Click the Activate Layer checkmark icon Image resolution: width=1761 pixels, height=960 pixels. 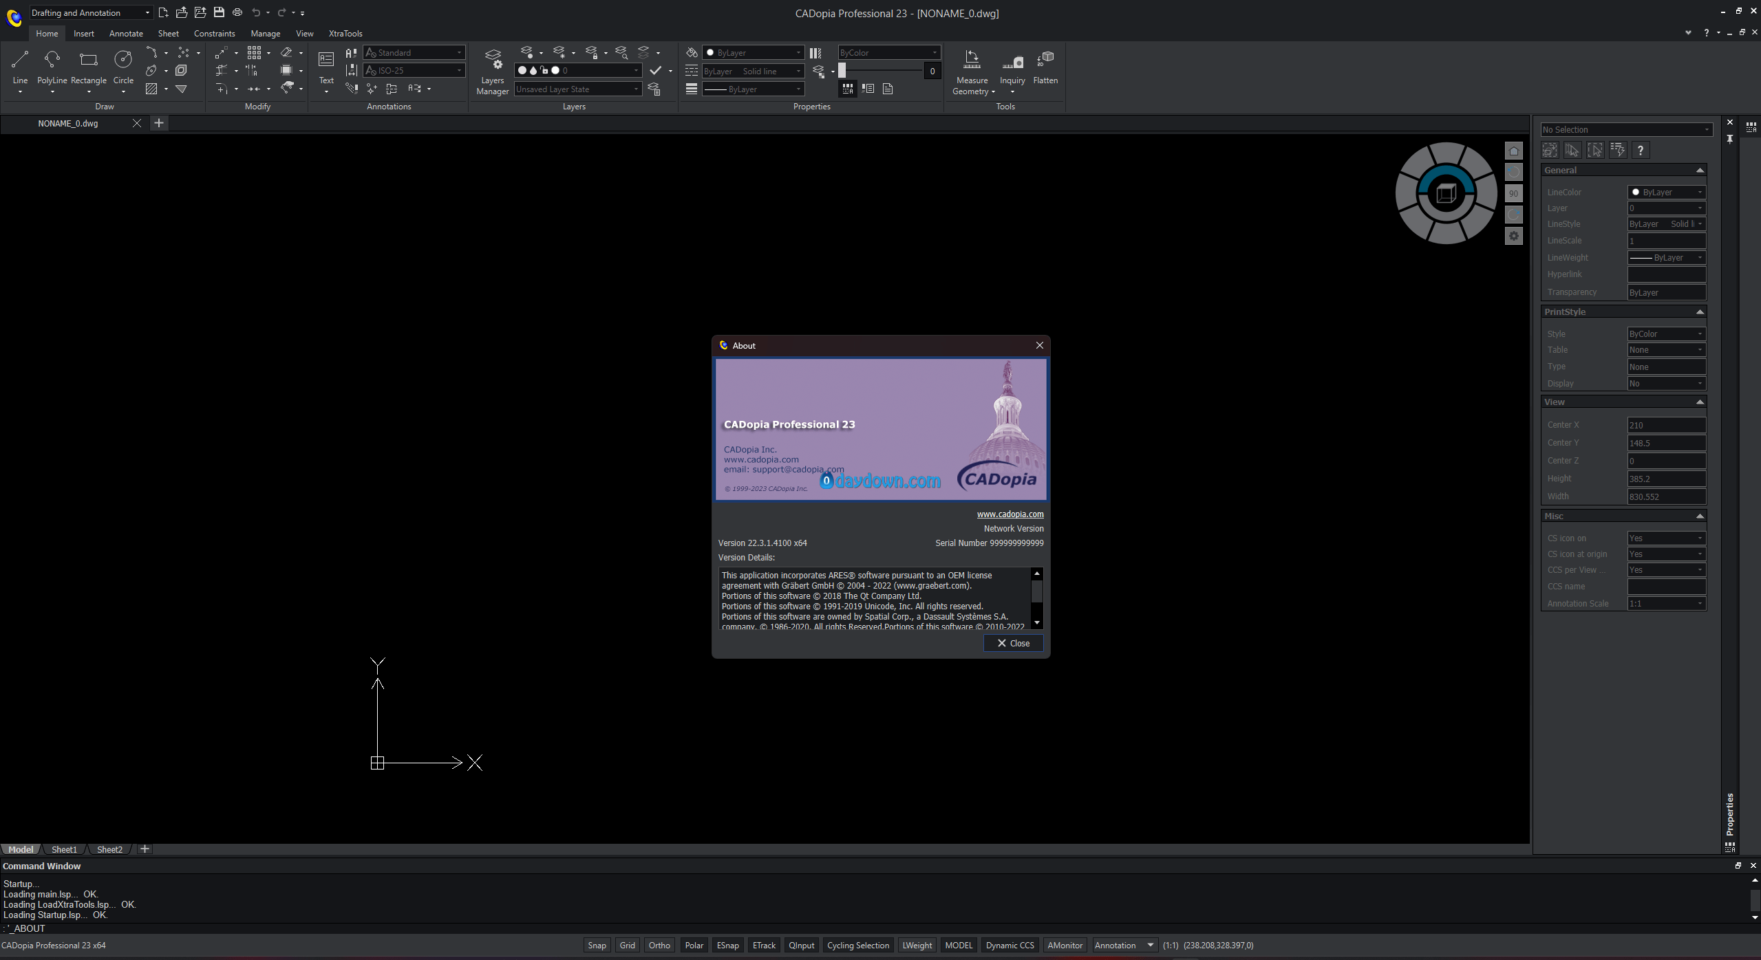[x=656, y=70]
